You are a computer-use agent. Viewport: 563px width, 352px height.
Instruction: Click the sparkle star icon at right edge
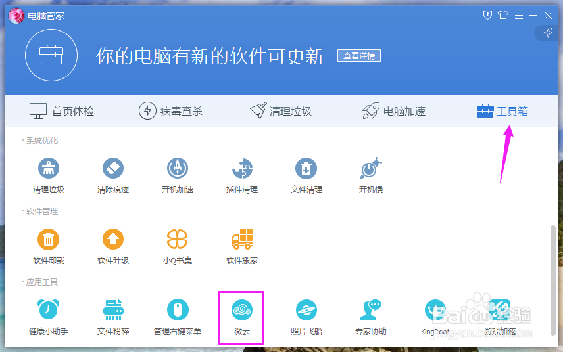coord(548,33)
